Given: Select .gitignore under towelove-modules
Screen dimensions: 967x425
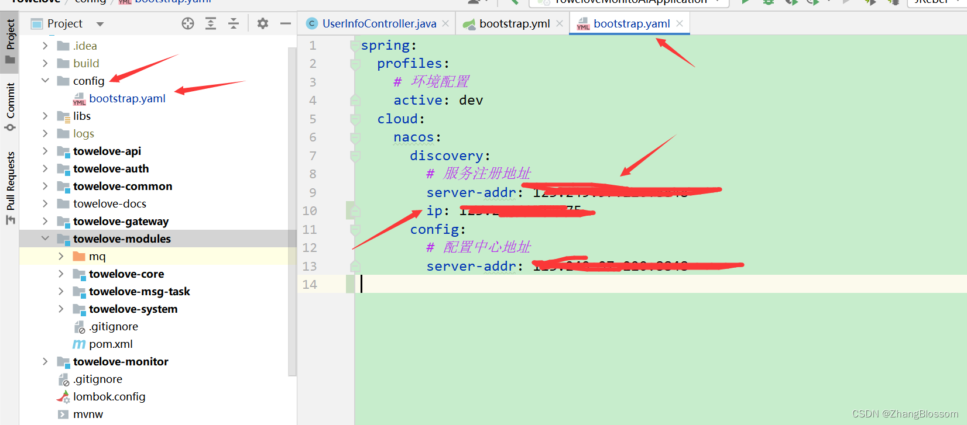Looking at the screenshot, I should 114,326.
